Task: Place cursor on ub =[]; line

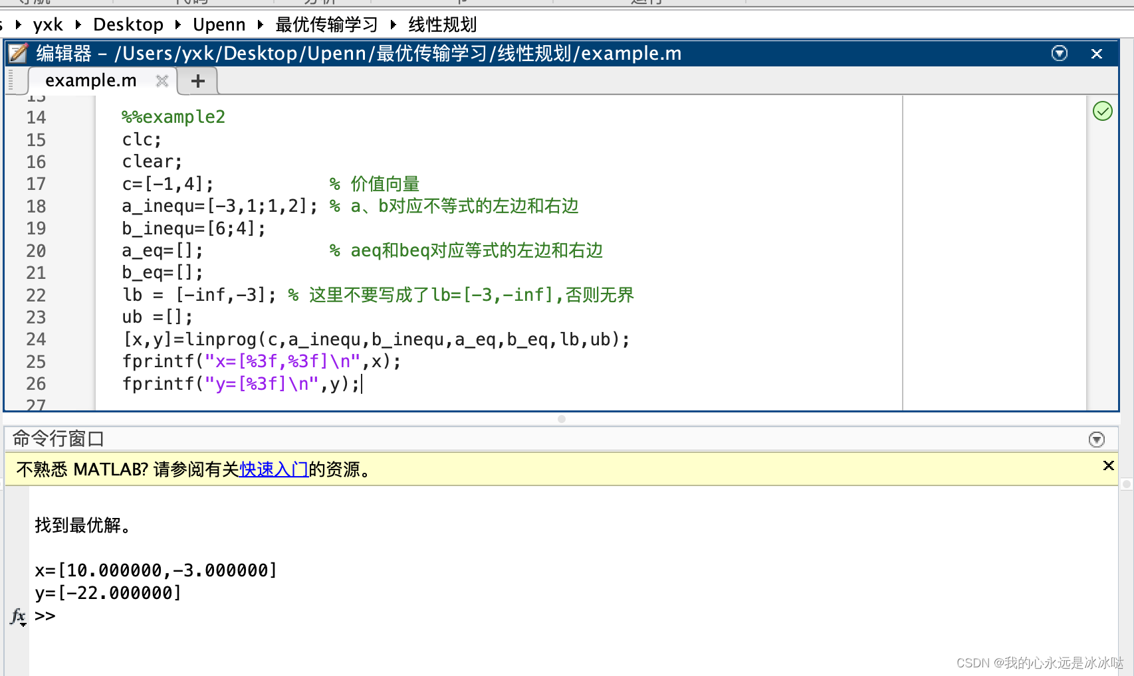Action: coord(158,317)
